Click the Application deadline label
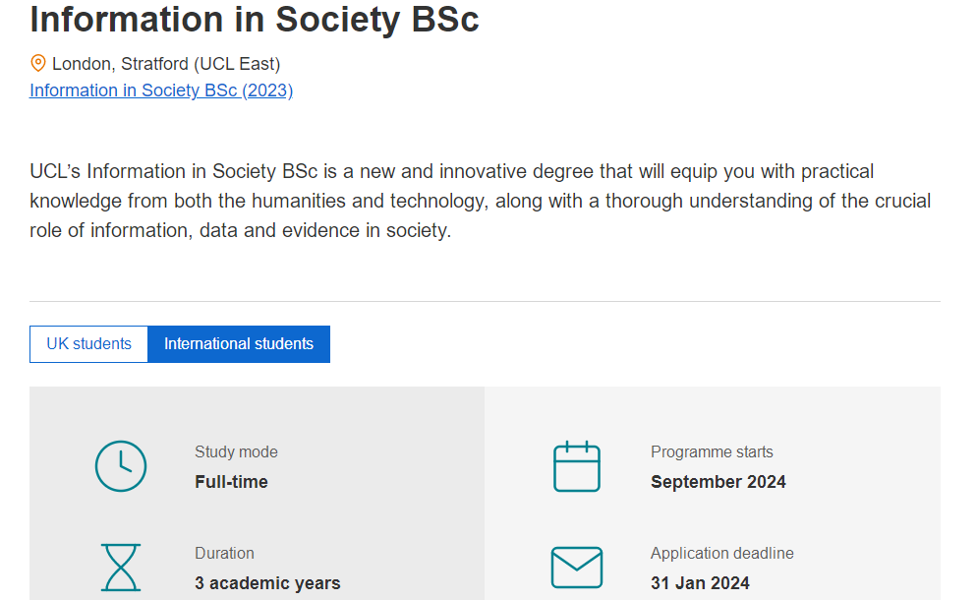Viewport: 977px width, 600px height. (x=722, y=553)
